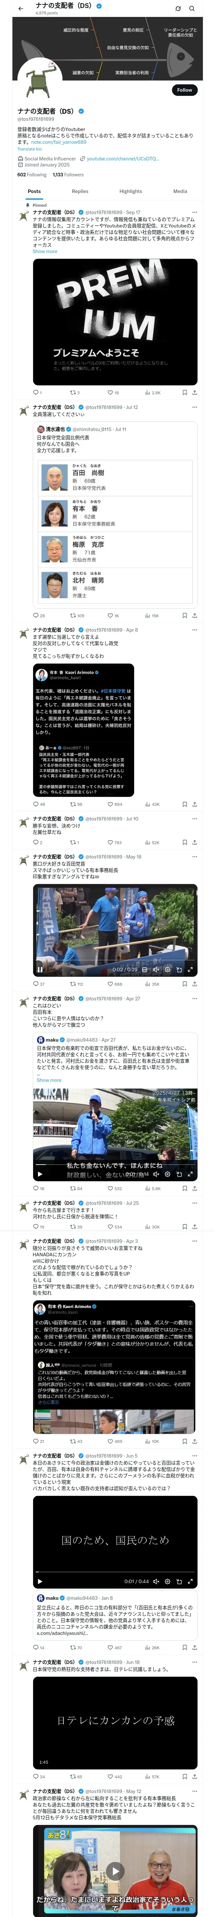
Task: Expand pinned post with Show more
Action: (x=45, y=251)
